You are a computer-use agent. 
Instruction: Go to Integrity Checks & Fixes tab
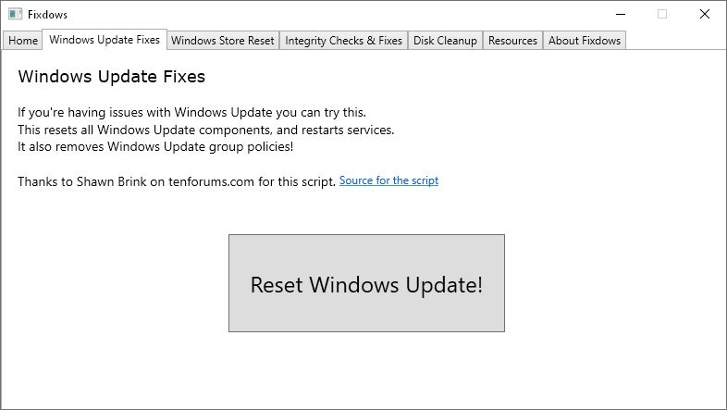pyautogui.click(x=343, y=41)
